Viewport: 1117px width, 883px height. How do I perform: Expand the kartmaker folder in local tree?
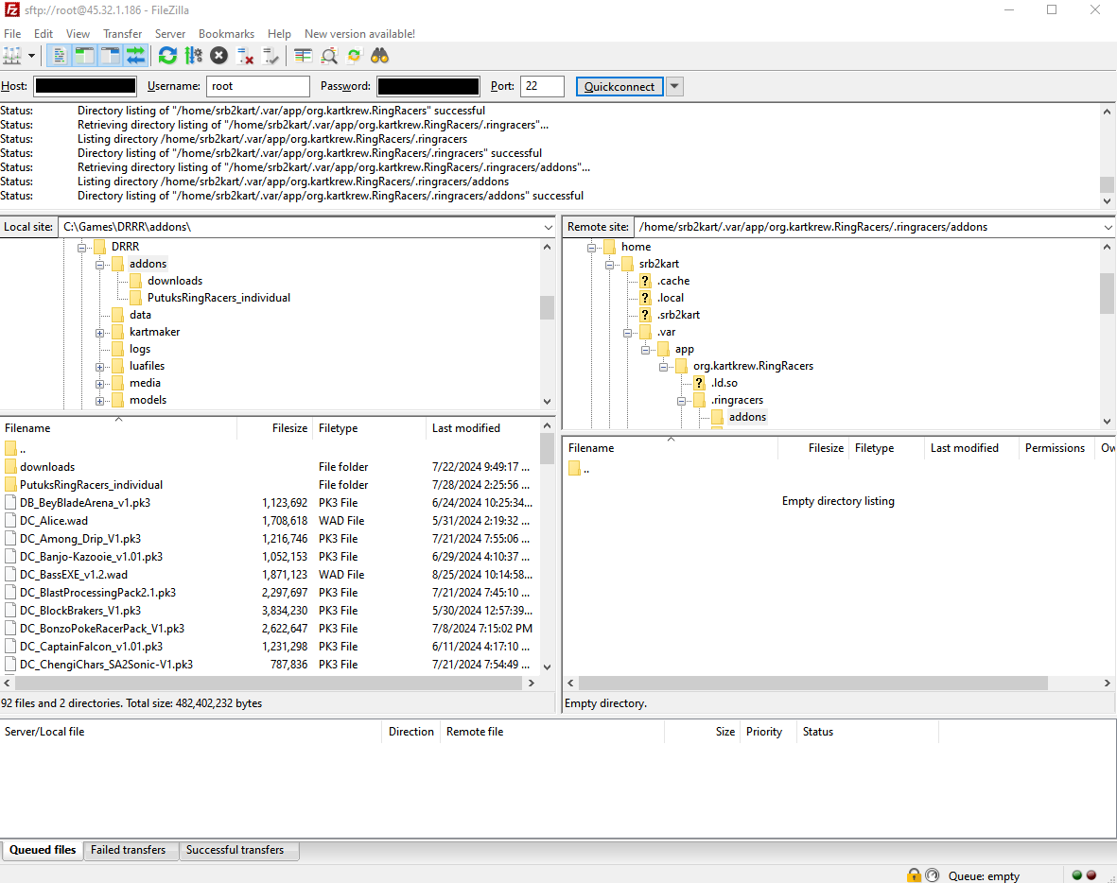point(99,333)
